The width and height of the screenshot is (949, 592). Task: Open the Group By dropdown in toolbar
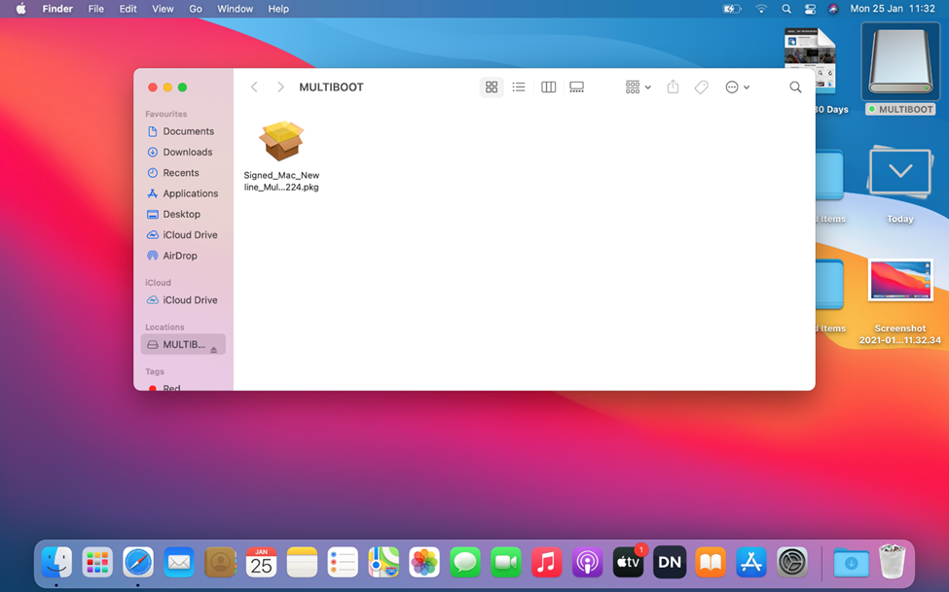(638, 87)
